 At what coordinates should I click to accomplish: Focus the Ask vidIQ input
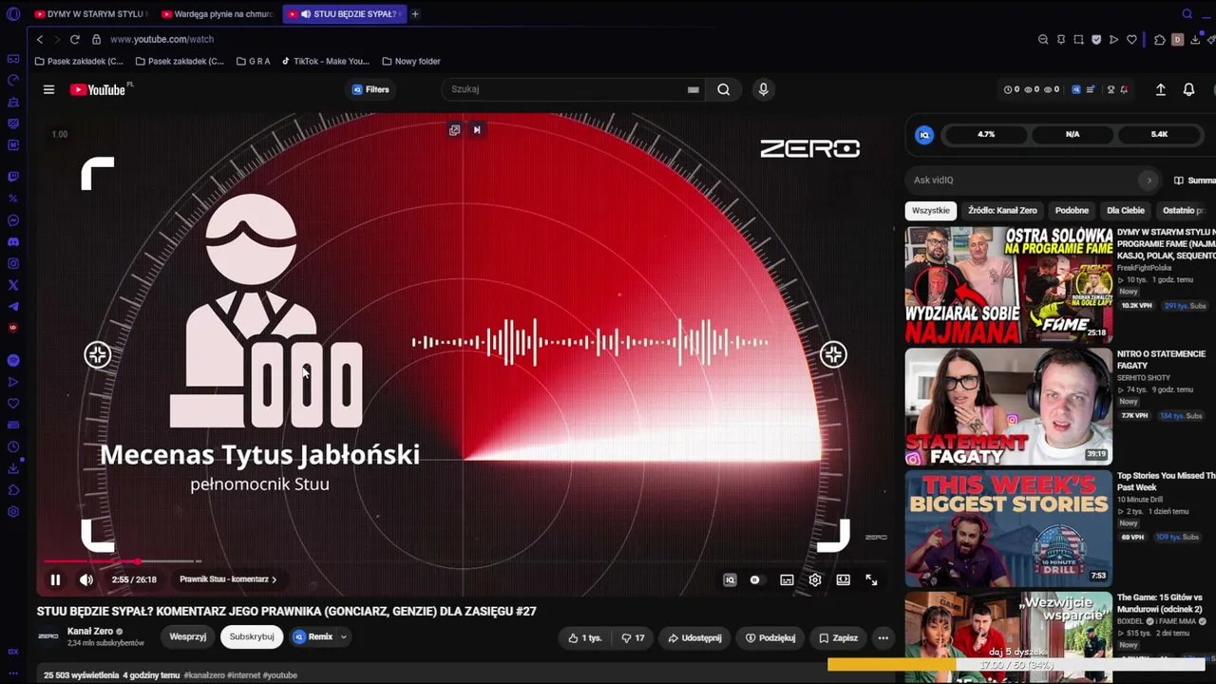(1024, 180)
